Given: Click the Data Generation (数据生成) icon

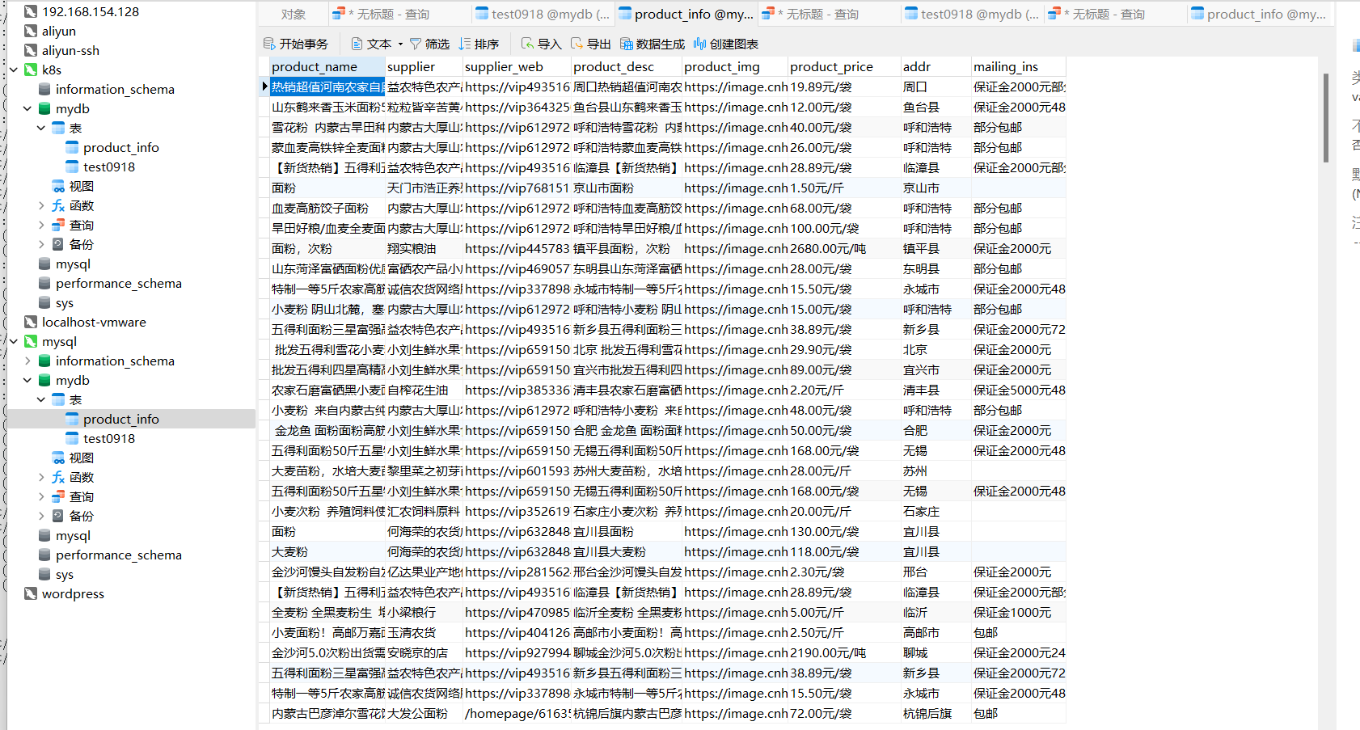Looking at the screenshot, I should 627,44.
